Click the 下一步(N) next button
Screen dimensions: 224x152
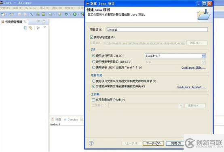(x=153, y=143)
